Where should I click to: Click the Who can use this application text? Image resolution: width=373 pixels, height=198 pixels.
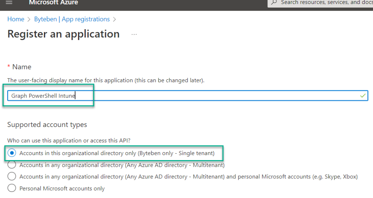(69, 140)
